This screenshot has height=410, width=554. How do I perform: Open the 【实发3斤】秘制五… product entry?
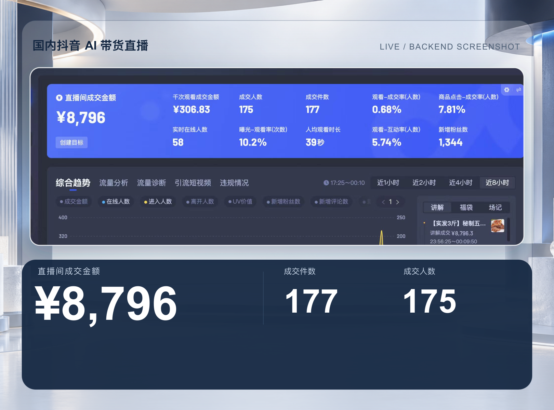(x=458, y=223)
